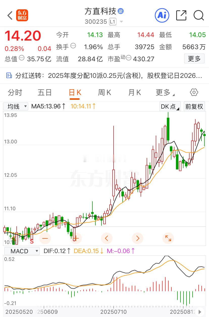Share the stock page via export icon

pyautogui.click(x=181, y=15)
